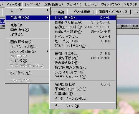This screenshot has width=139, height=114.
Task: Select 階調の反転(I) Ctrl+I
Action: pyautogui.click(x=83, y=84)
